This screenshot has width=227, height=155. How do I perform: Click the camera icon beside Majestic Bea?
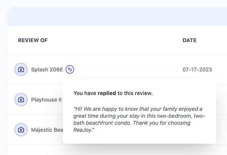point(21,129)
